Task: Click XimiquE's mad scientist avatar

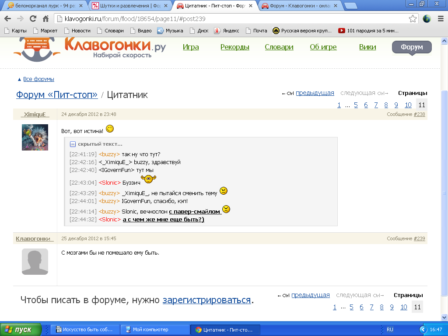Action: point(35,137)
